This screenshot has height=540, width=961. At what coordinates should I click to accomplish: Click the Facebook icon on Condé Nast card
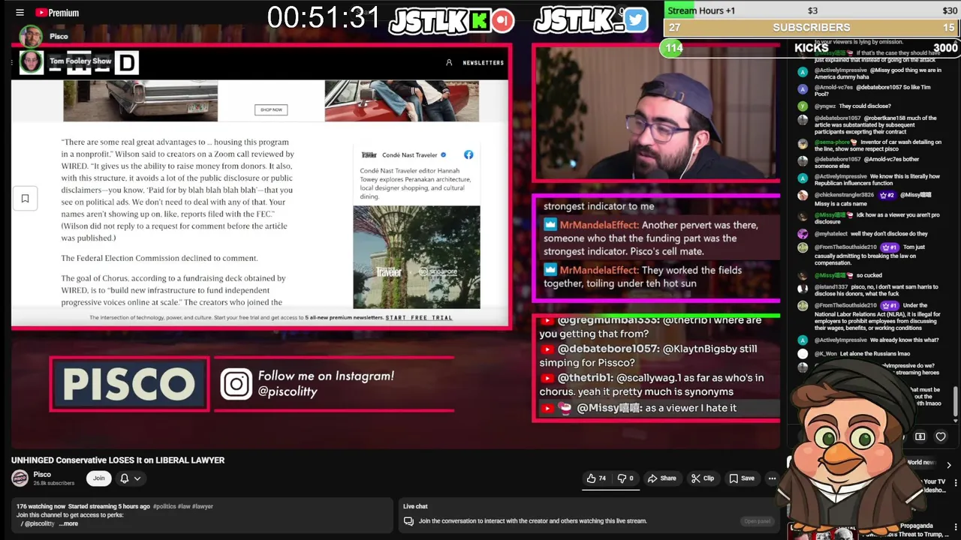(x=468, y=154)
